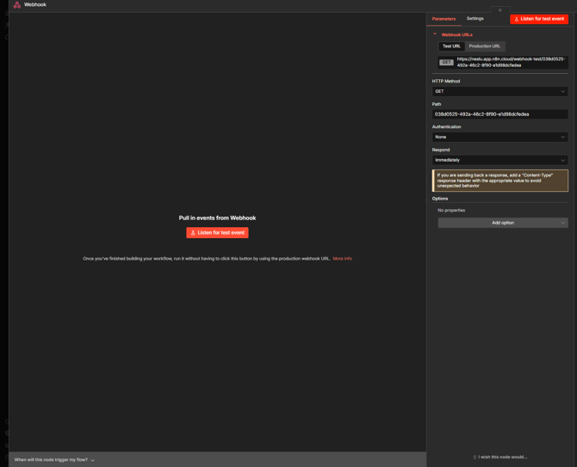Image resolution: width=577 pixels, height=467 pixels.
Task: Open the Parameters tab
Action: point(444,19)
